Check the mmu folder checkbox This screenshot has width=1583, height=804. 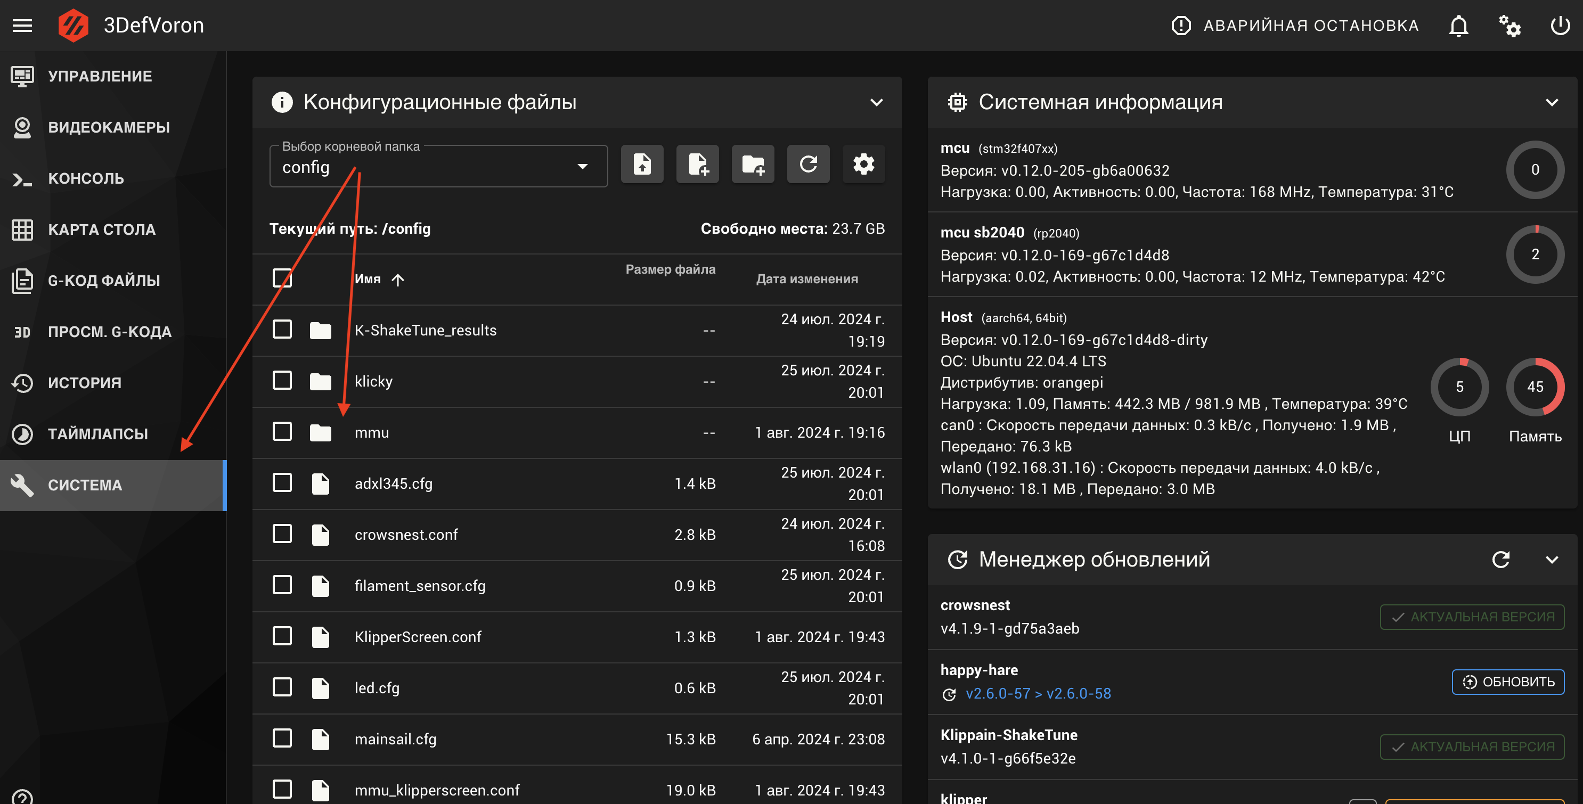click(282, 431)
